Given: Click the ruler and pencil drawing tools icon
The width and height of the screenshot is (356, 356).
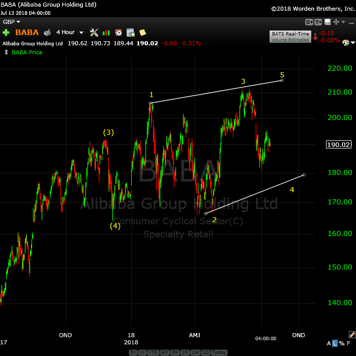Looking at the screenshot, I should point(352,335).
